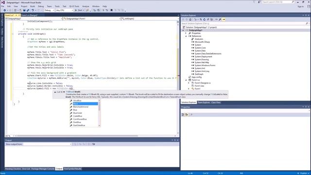Click the Alphabetical sort icon in Properties panel

(x=187, y=115)
